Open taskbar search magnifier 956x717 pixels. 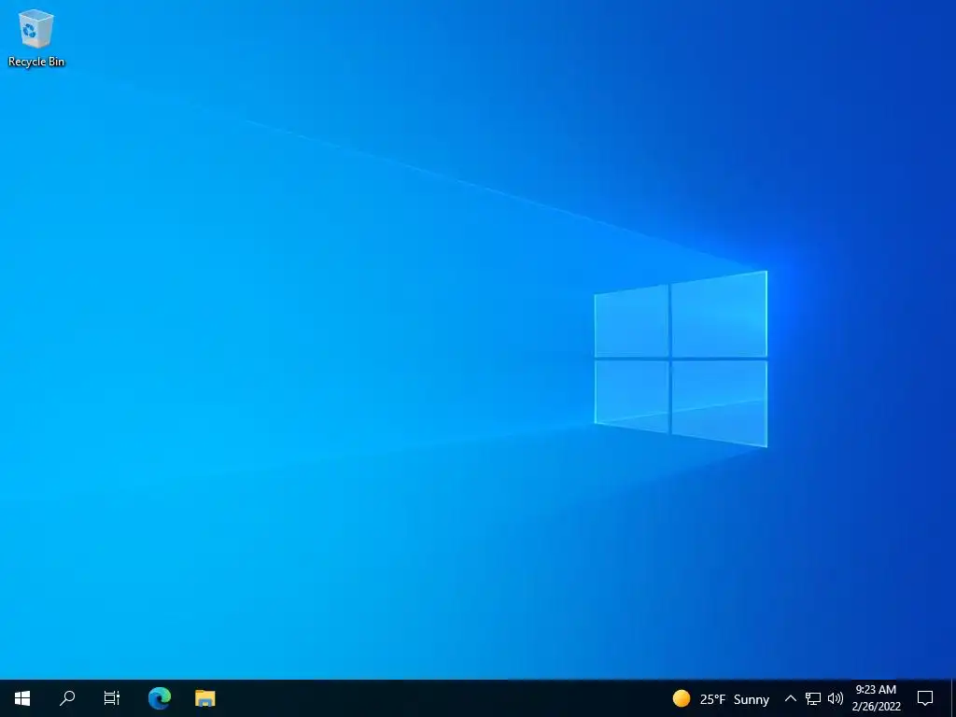[67, 698]
